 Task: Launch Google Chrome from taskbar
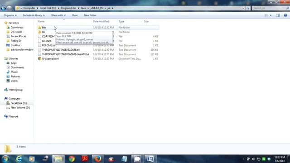[72, 159]
